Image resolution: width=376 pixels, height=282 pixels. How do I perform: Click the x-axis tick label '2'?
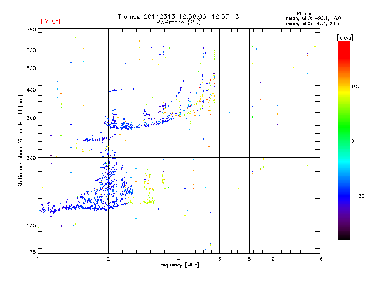click(108, 259)
